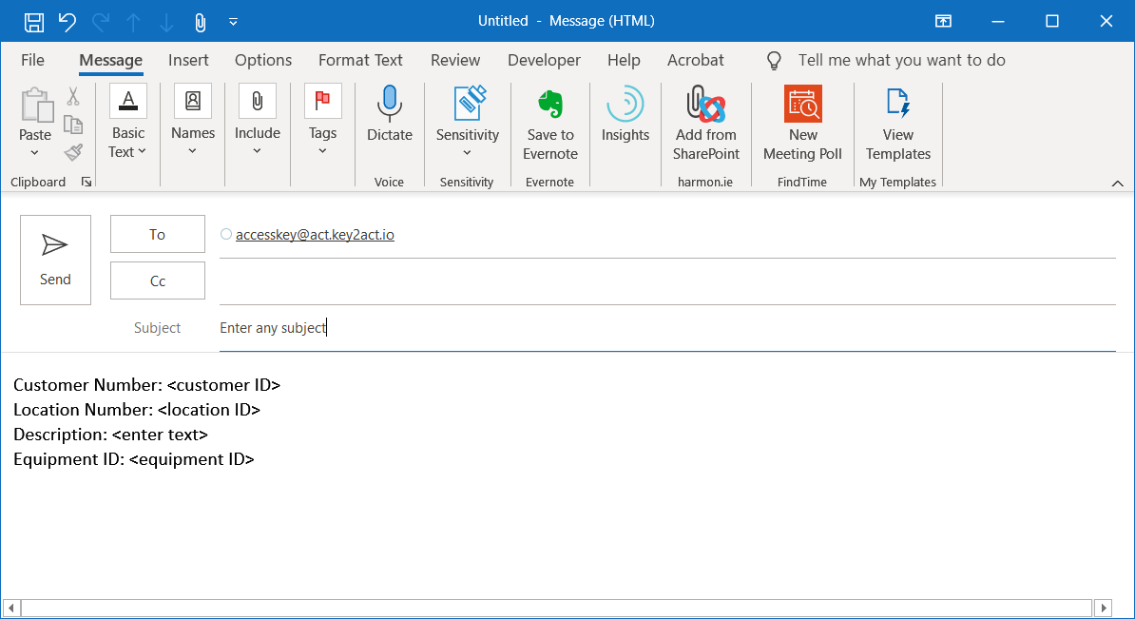
Task: Click Add from SharePoint icon
Action: [x=706, y=104]
